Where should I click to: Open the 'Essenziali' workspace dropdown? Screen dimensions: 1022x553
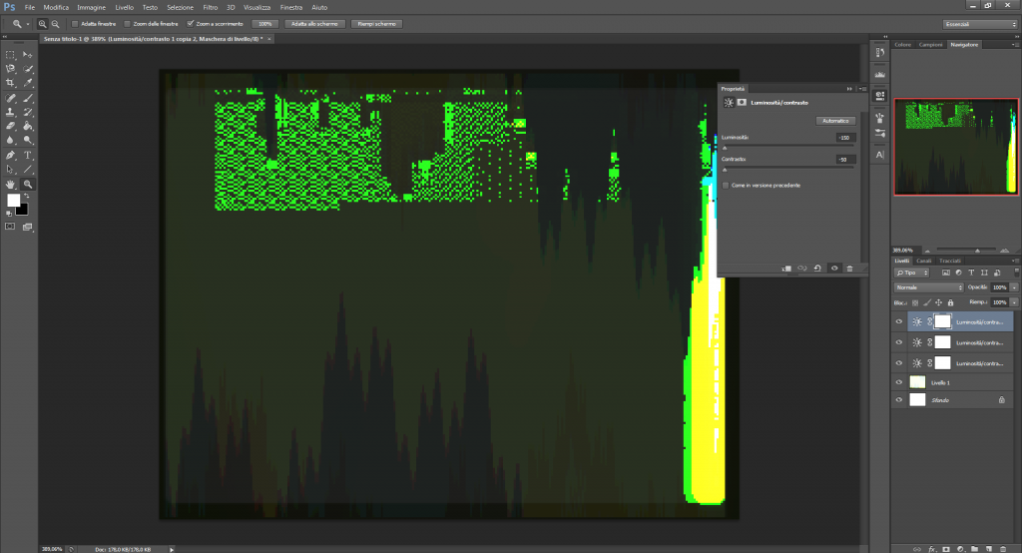[979, 22]
